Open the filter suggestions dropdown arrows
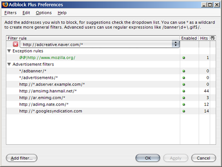Image resolution: width=222 pixels, height=167 pixels. pyautogui.click(x=175, y=44)
